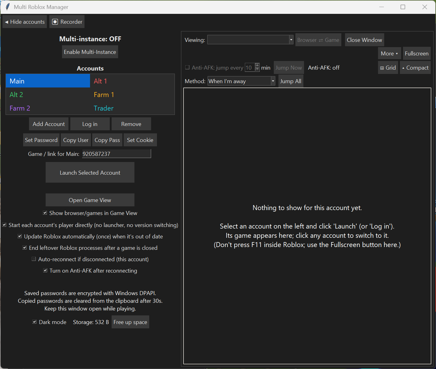Click the Add Account button
The height and width of the screenshot is (369, 436).
pyautogui.click(x=49, y=124)
